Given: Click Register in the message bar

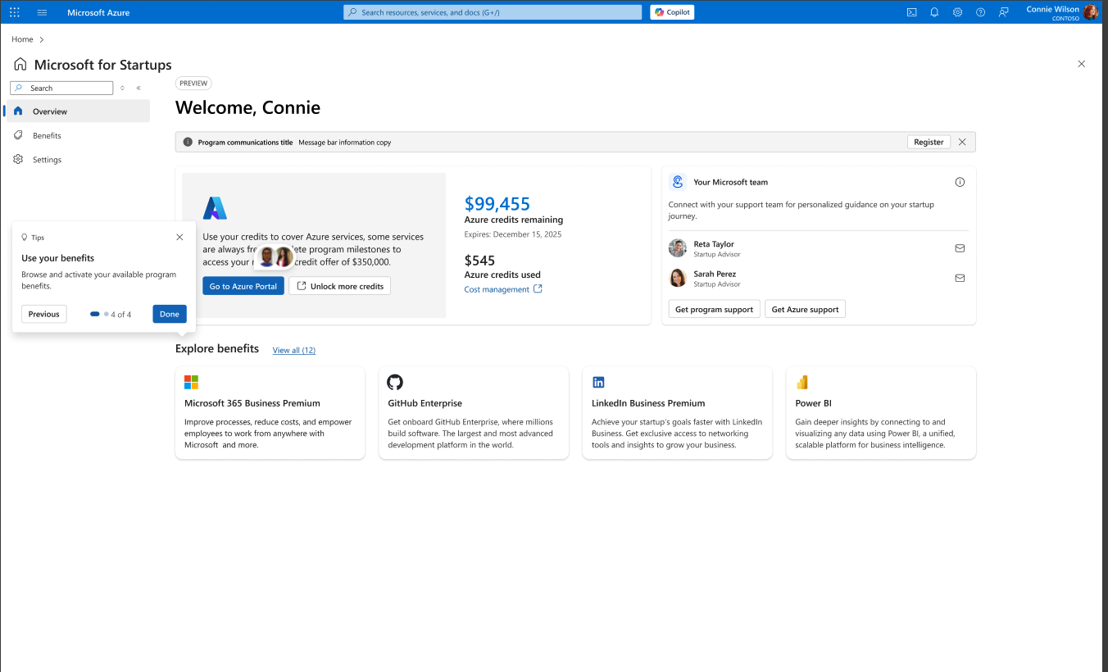Looking at the screenshot, I should tap(929, 142).
